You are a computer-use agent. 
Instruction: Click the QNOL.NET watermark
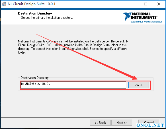pyautogui.click(x=150, y=125)
